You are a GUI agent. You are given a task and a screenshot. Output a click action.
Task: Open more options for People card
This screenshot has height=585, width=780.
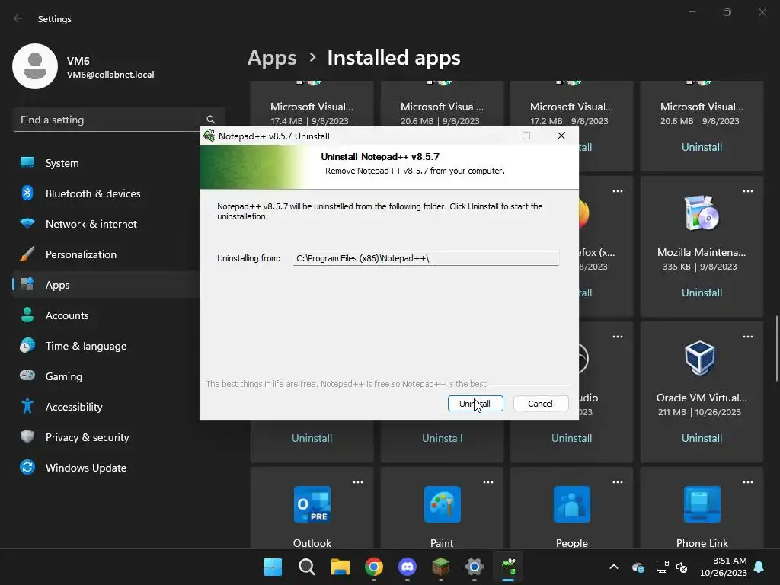click(x=617, y=482)
